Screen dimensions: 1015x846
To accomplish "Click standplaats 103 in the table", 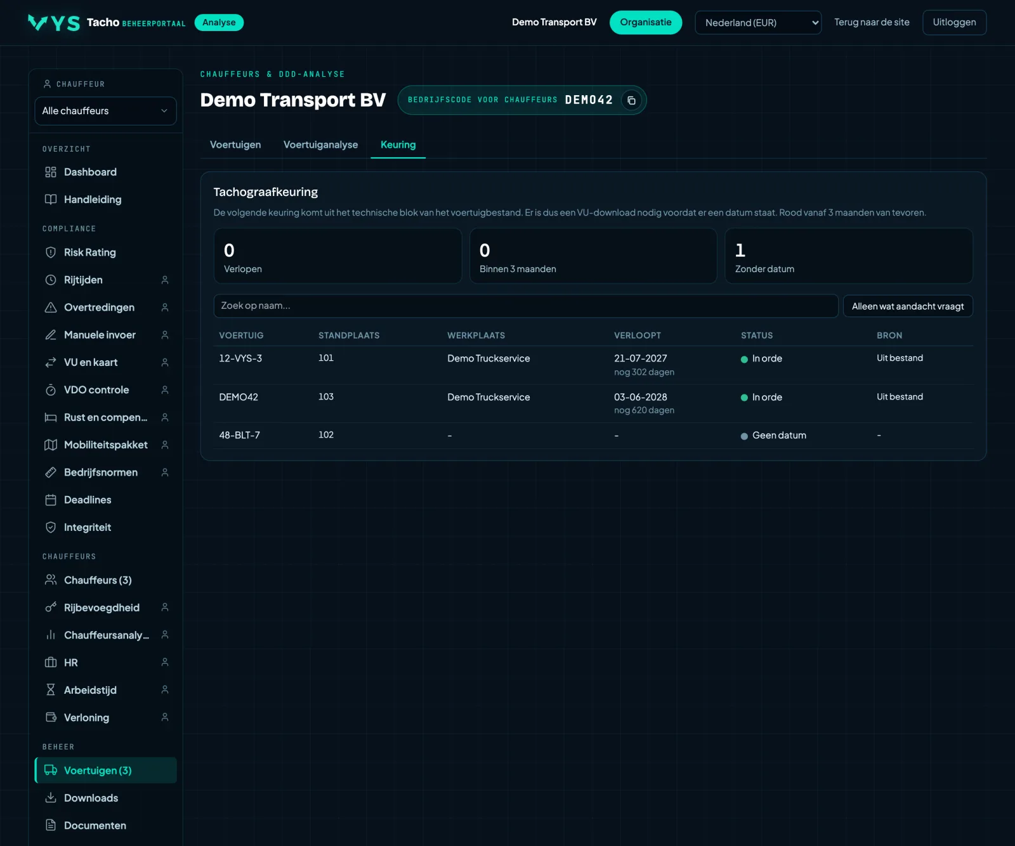I will tap(326, 397).
